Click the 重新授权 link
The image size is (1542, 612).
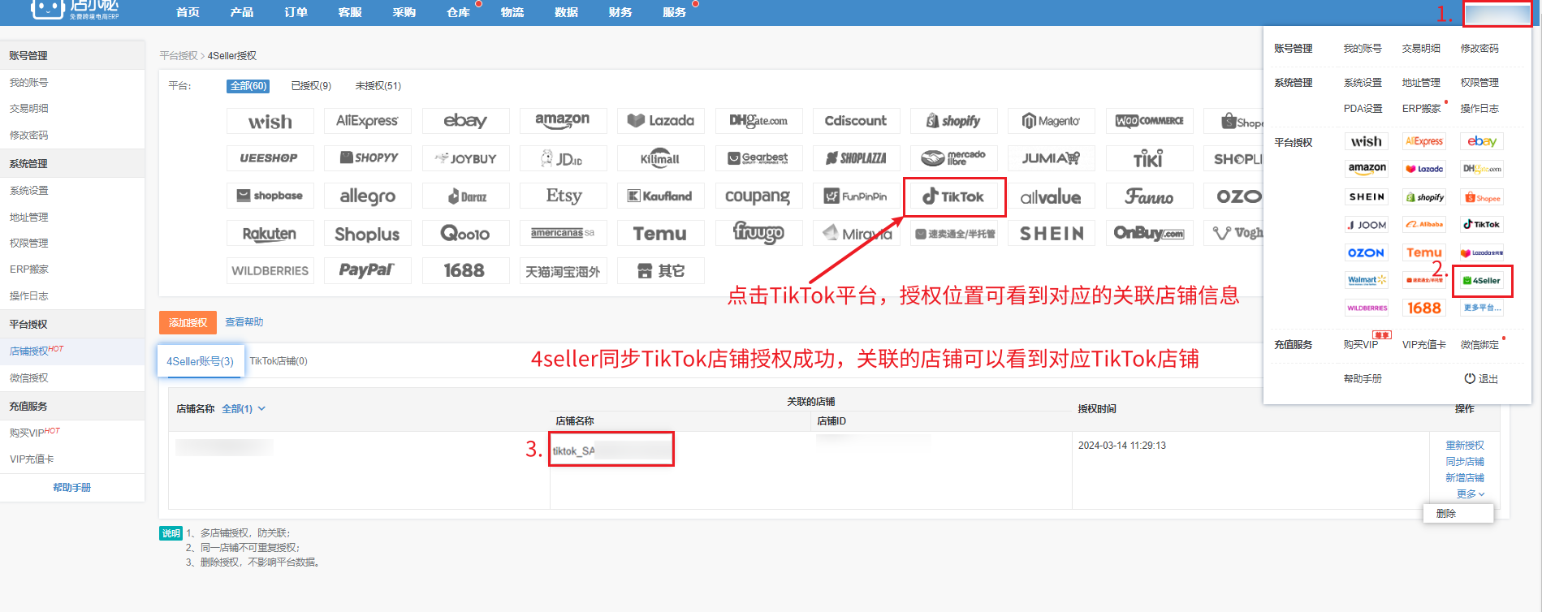(1464, 446)
